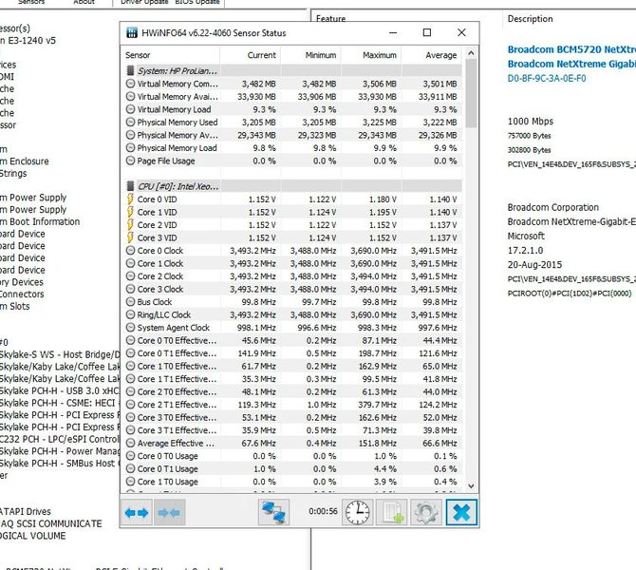Minimize the HWiNFO64 Sensor Status window
The height and width of the screenshot is (570, 636).
393,32
